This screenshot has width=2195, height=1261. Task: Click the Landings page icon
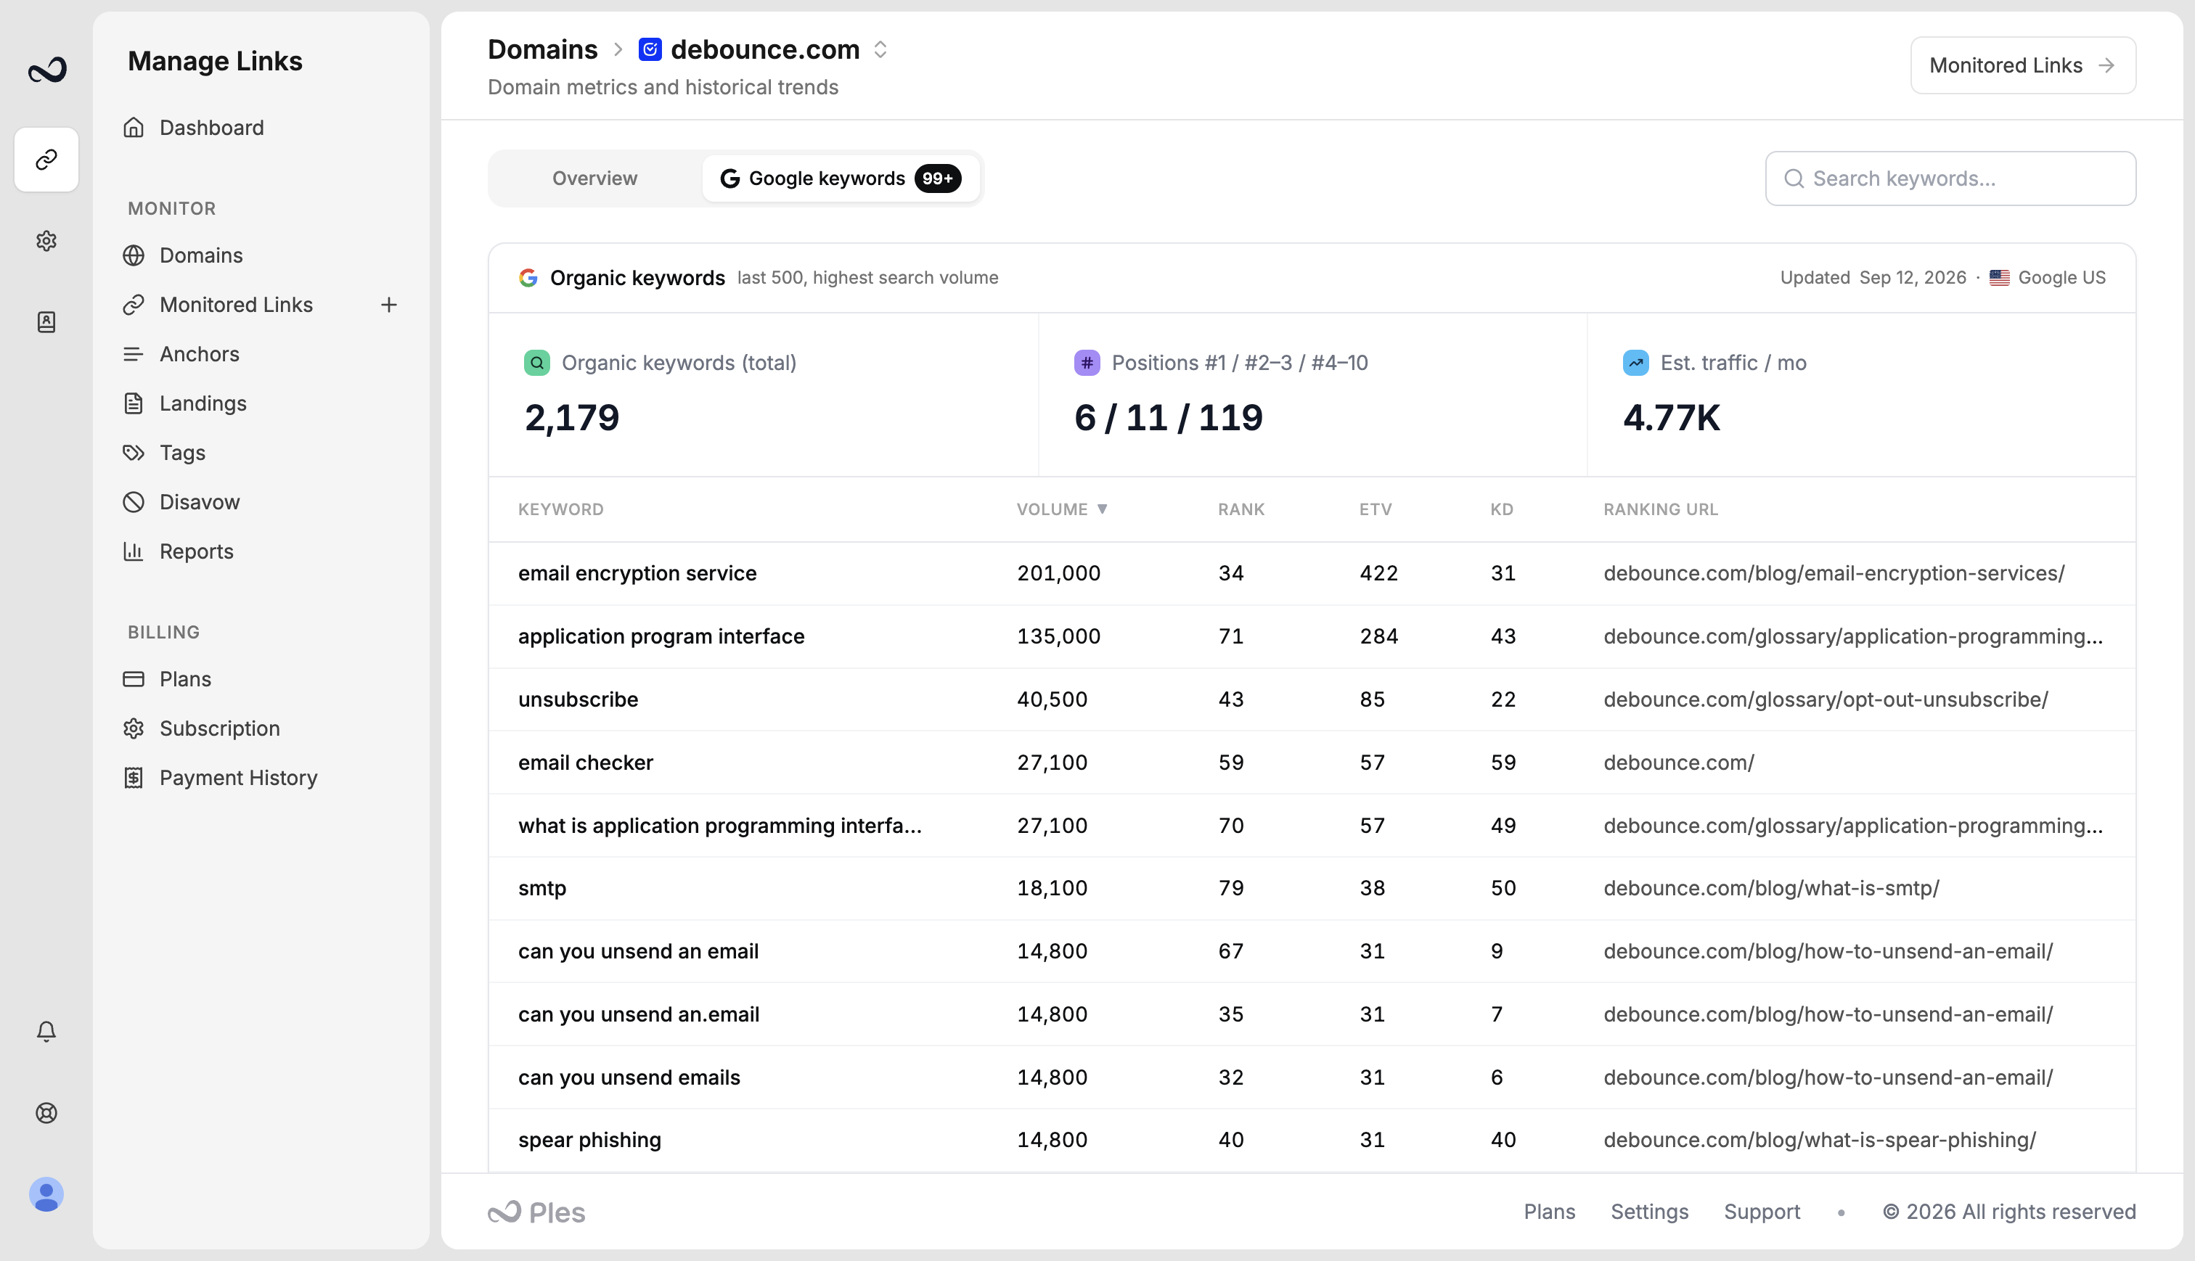[x=134, y=403]
